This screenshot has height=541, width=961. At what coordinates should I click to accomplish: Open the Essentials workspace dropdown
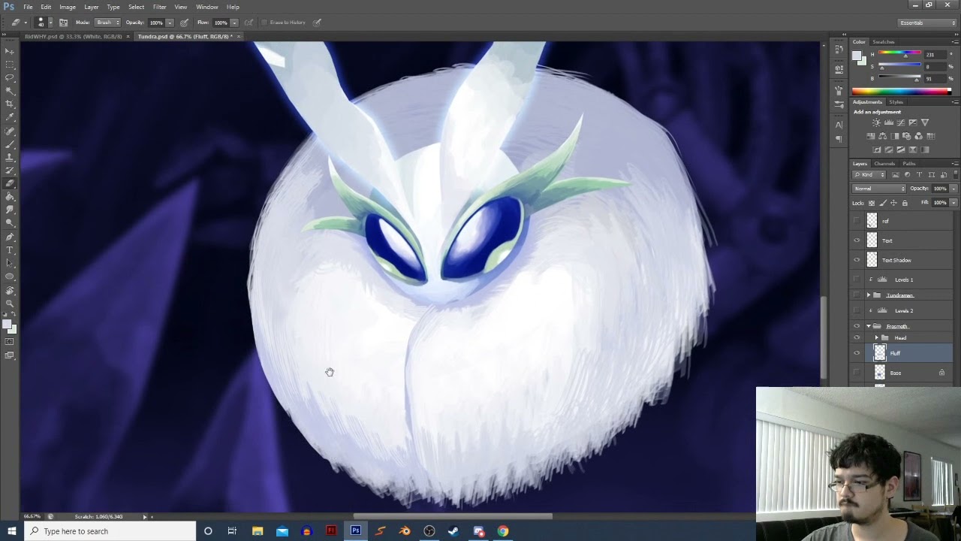(x=928, y=23)
